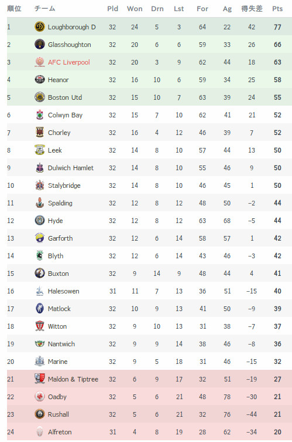Click the Oadby club badge
The width and height of the screenshot is (292, 442).
point(40,397)
